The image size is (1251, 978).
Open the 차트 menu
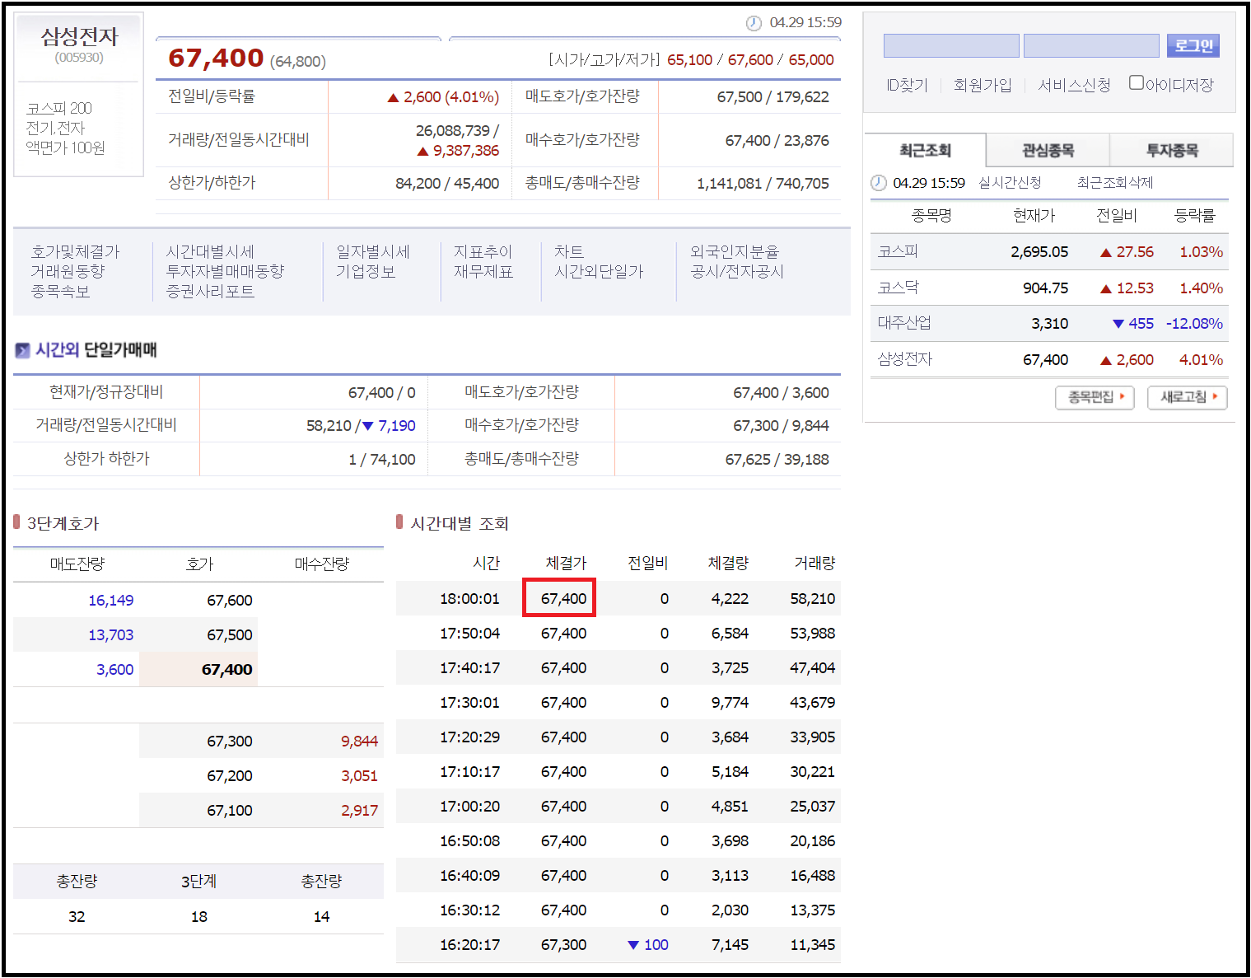(569, 252)
